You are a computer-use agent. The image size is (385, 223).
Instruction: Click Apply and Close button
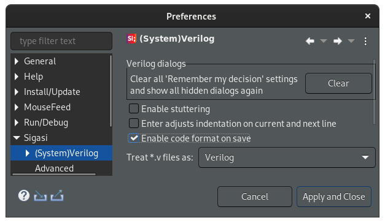click(334, 197)
